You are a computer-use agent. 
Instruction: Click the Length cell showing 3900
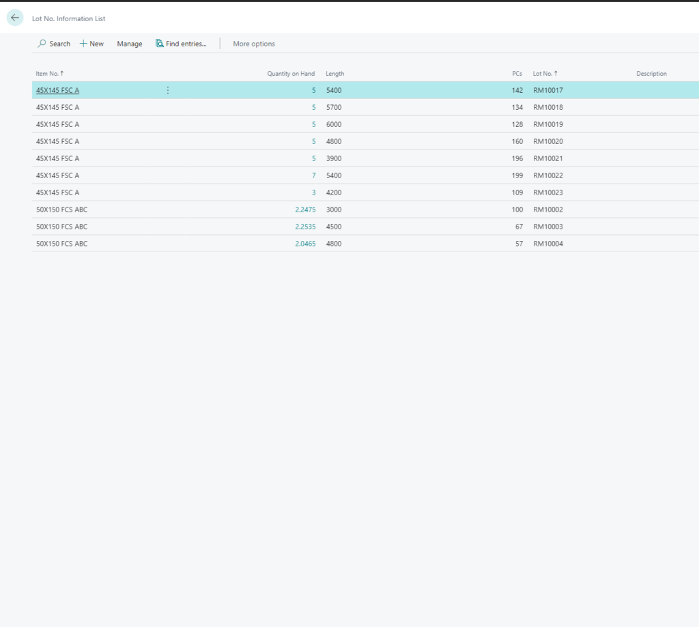(x=334, y=158)
